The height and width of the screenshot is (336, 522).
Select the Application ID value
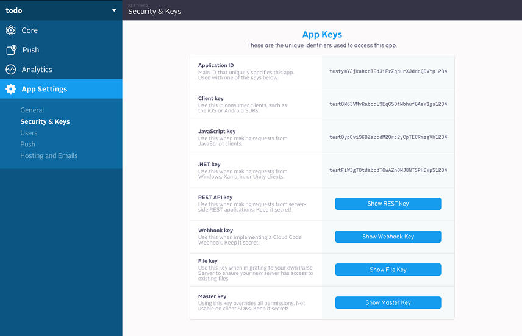(388, 71)
